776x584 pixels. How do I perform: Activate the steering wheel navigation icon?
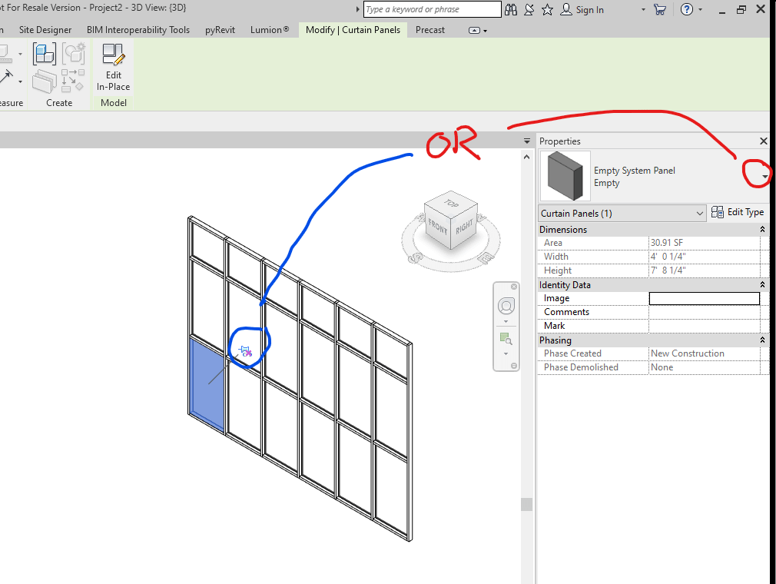click(x=506, y=305)
